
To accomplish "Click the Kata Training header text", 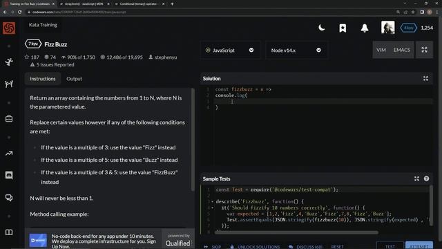I will pos(43,25).
